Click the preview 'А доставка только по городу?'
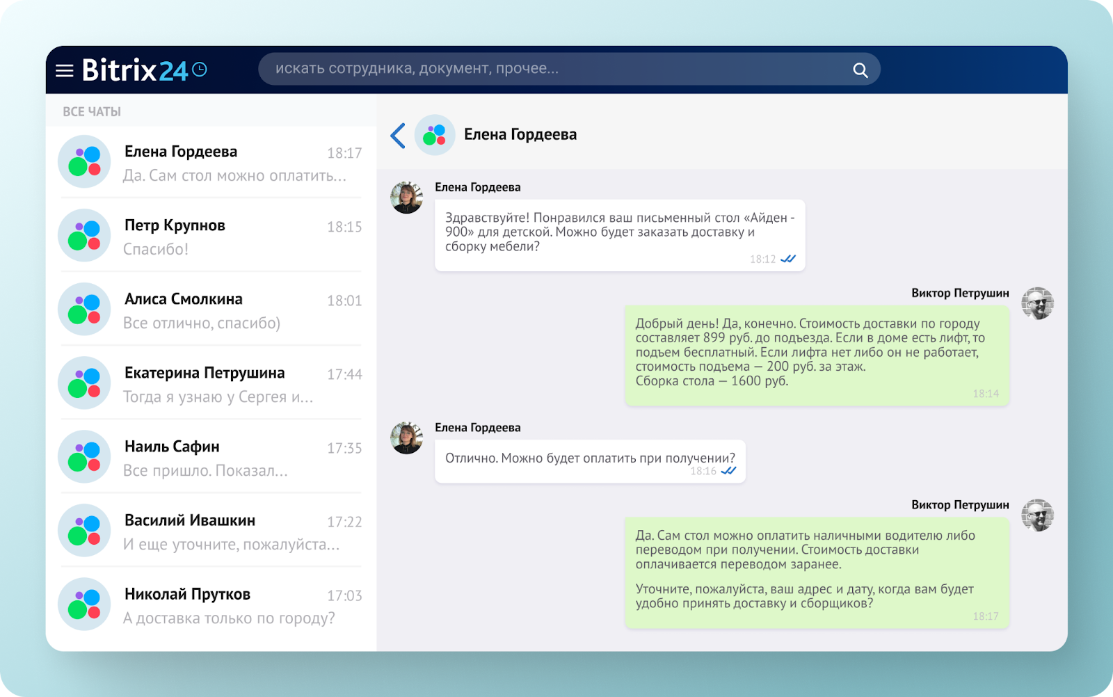Image resolution: width=1113 pixels, height=697 pixels. [x=229, y=618]
